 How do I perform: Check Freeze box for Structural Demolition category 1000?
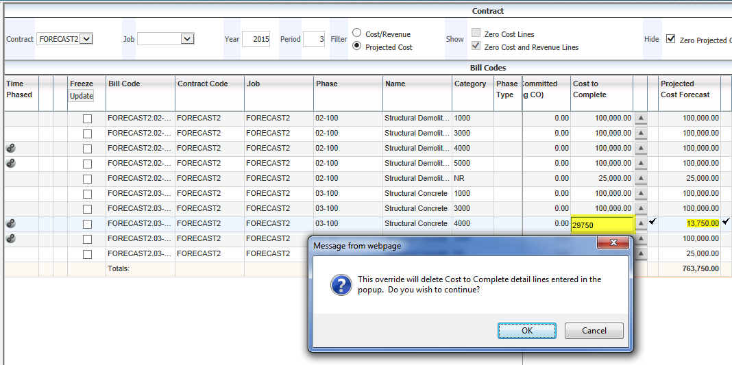(87, 119)
